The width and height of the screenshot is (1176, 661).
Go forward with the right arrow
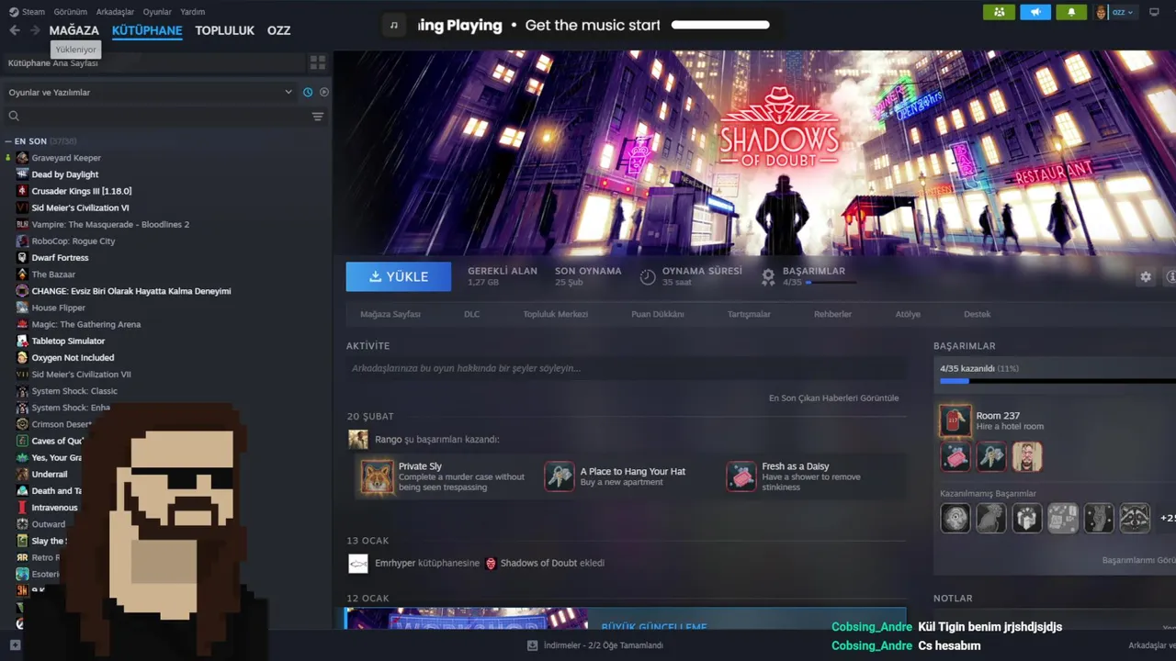pos(35,30)
